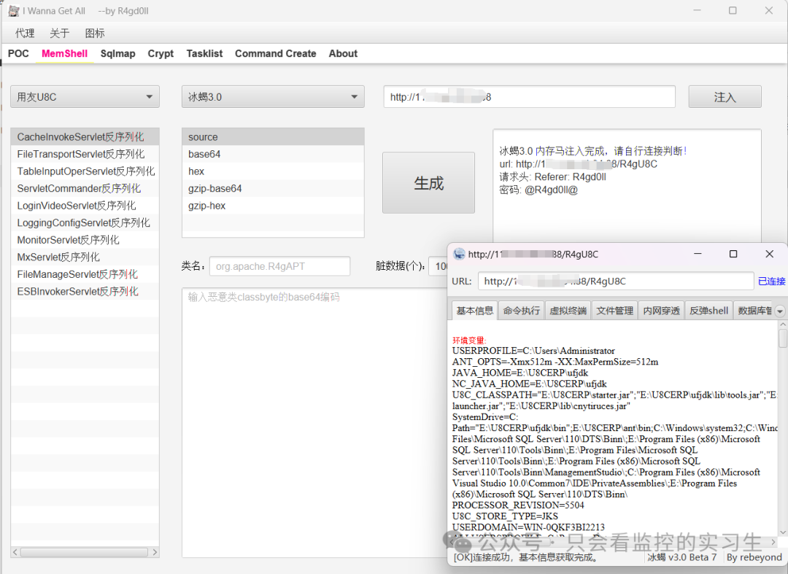Click the I Wanna Get All app icon
The width and height of the screenshot is (788, 574).
click(x=14, y=10)
